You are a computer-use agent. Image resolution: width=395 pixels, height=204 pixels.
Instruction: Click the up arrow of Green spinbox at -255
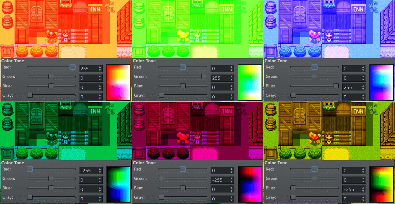[x=231, y=178]
